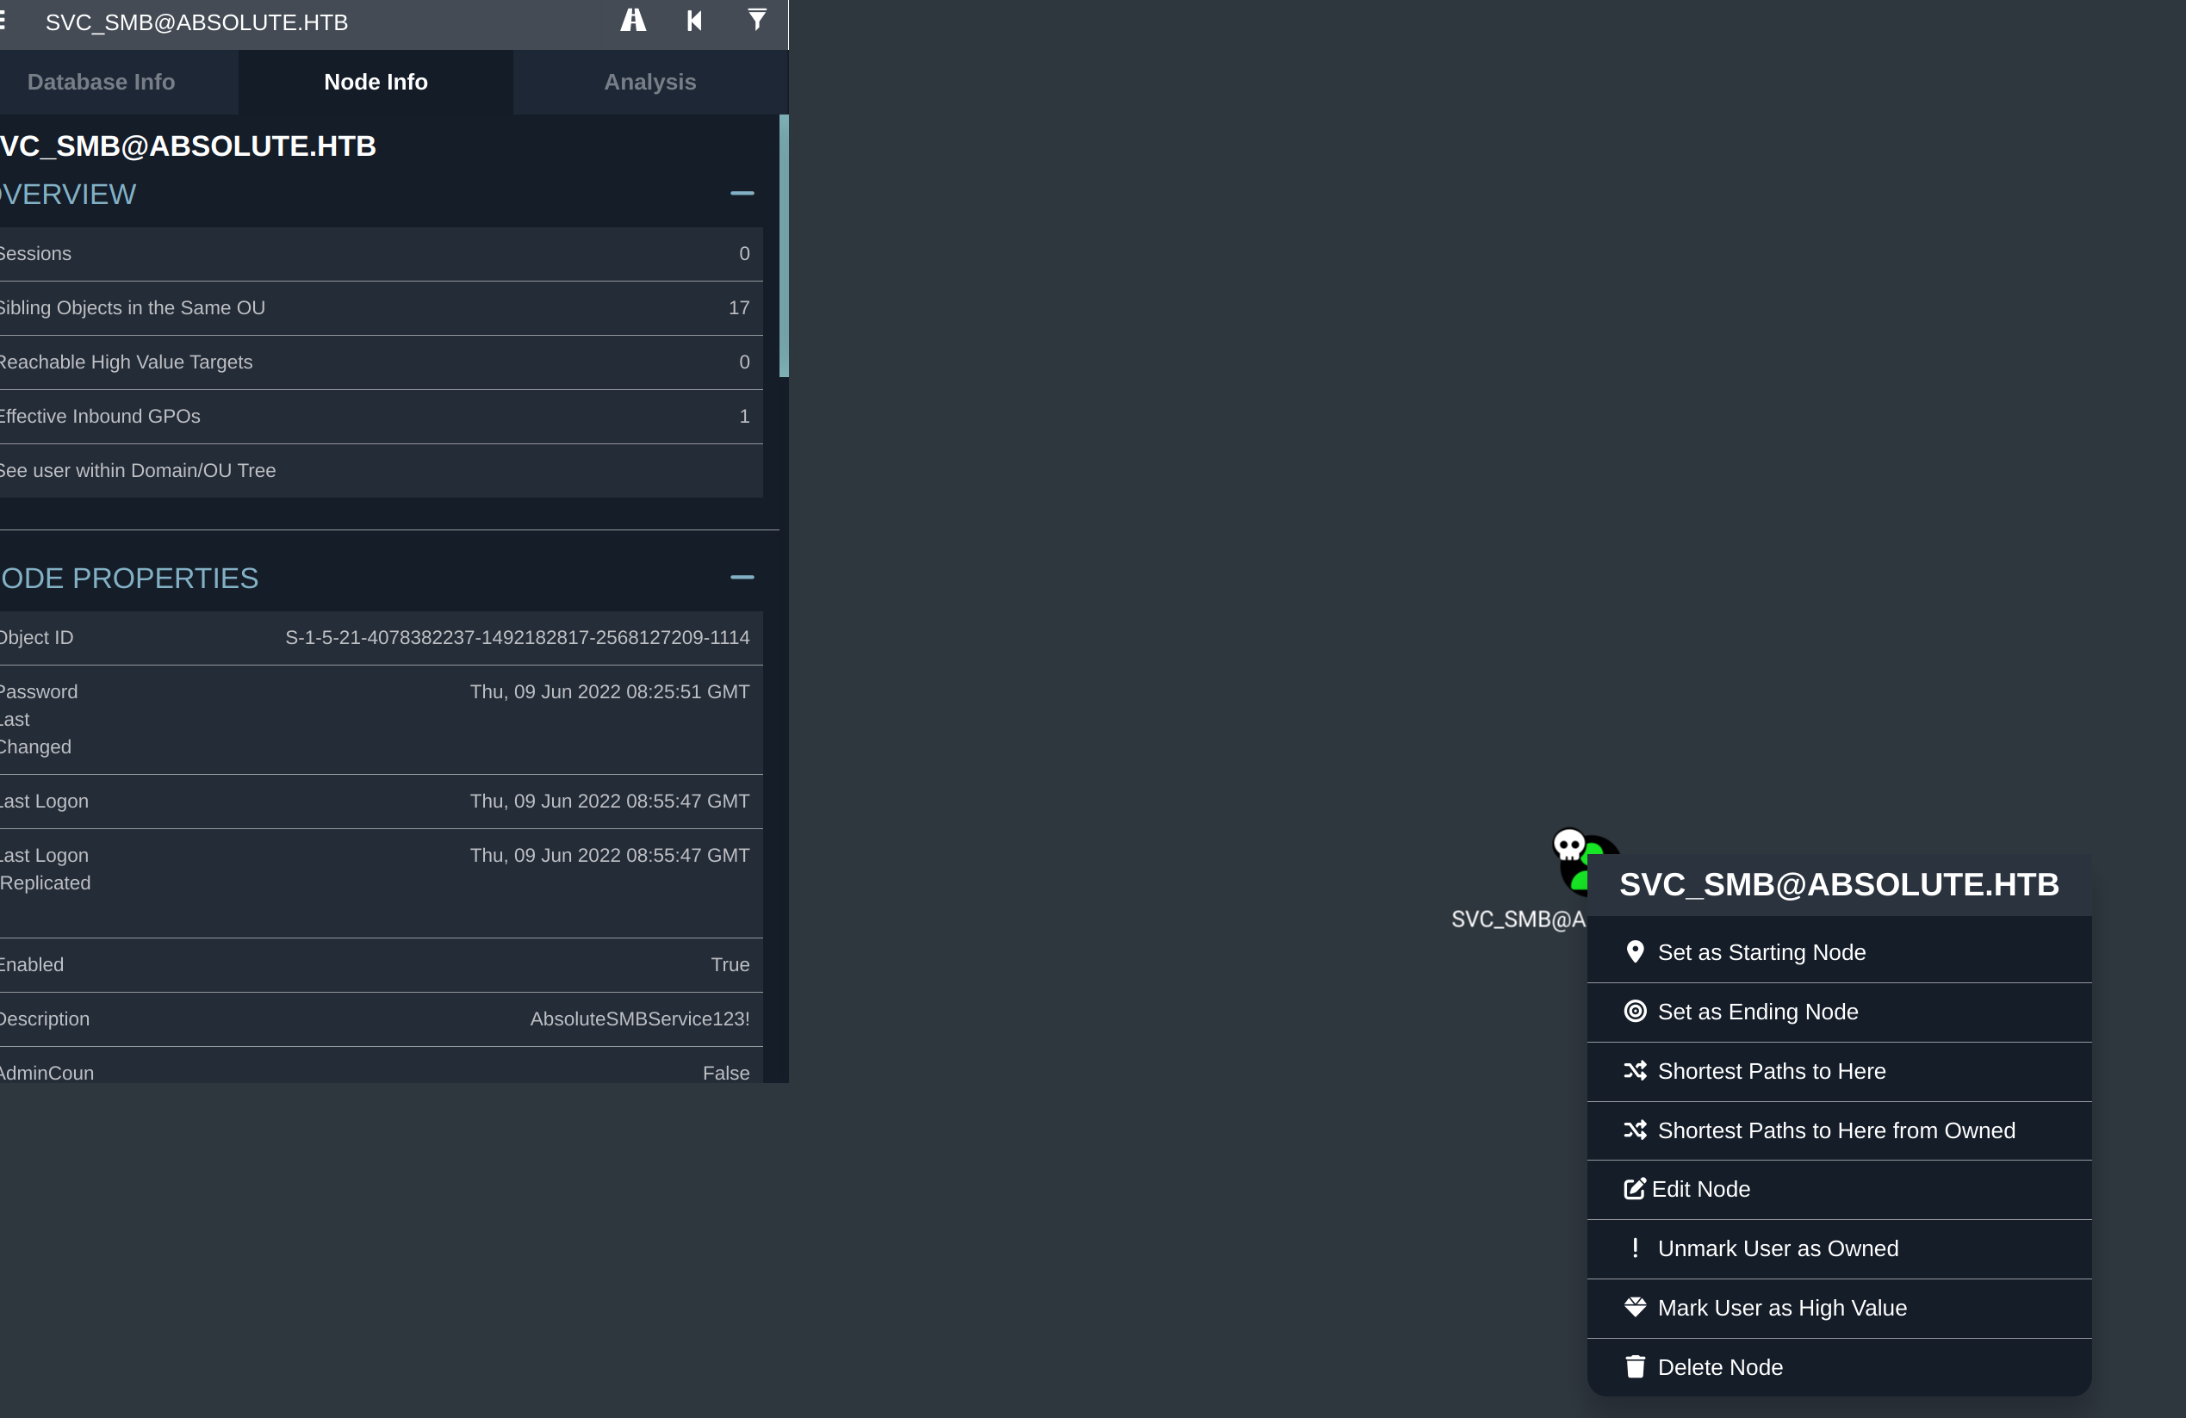
Task: Click the hamburger menu icon
Action: click(3, 20)
